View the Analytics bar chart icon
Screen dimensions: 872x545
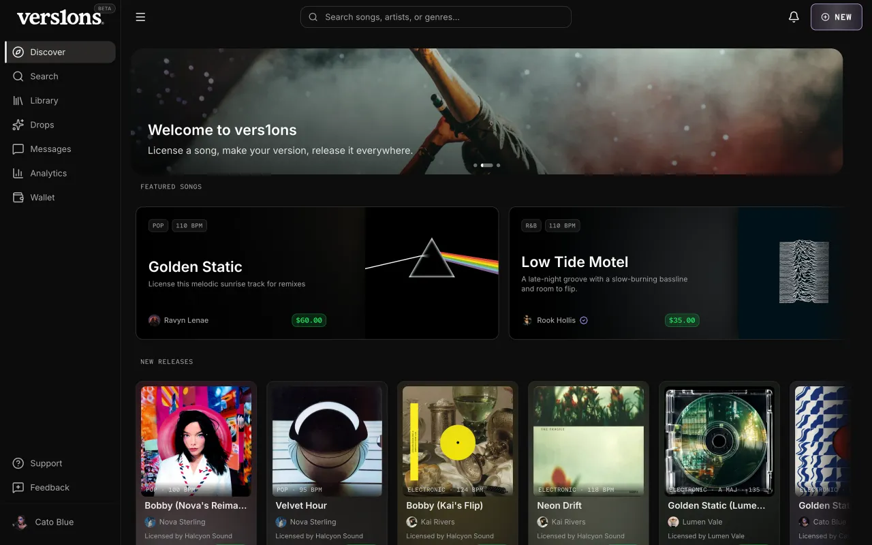(18, 173)
